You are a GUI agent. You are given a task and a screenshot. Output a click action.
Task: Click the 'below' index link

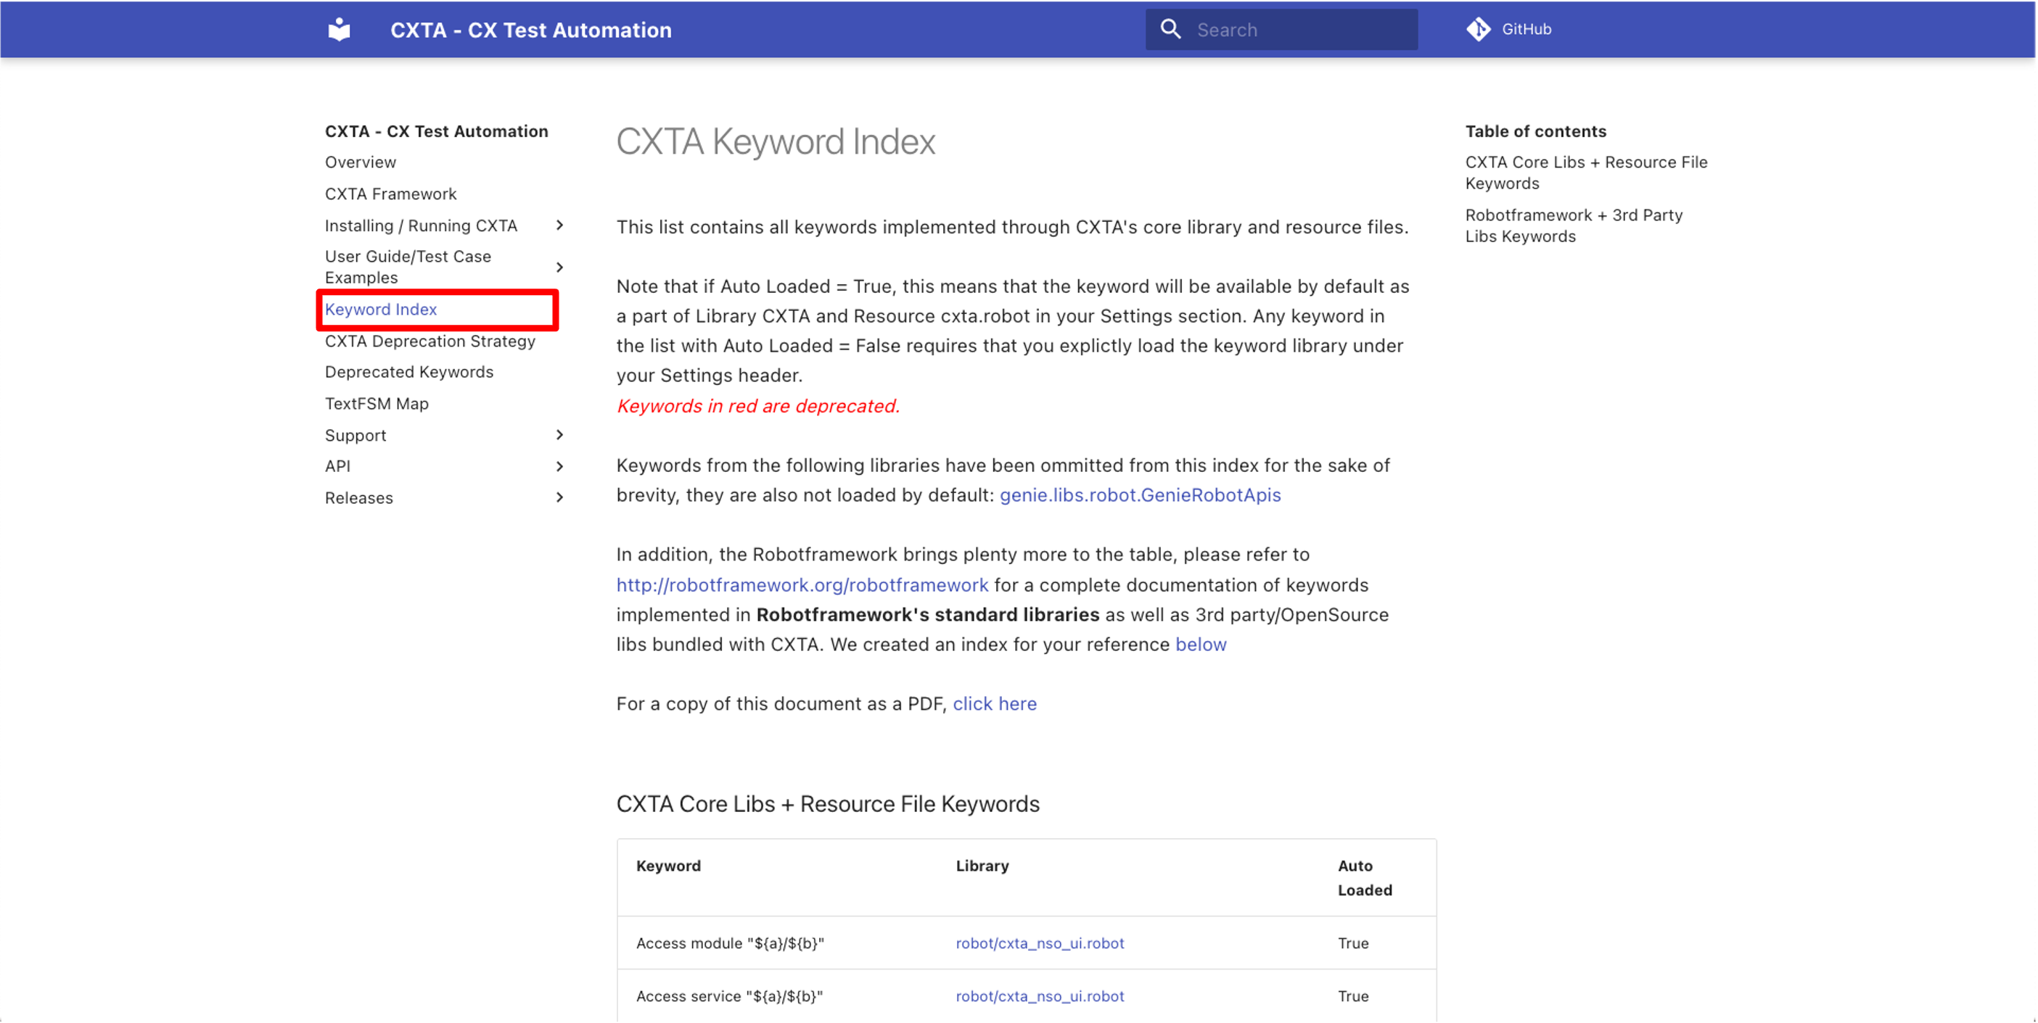point(1201,645)
